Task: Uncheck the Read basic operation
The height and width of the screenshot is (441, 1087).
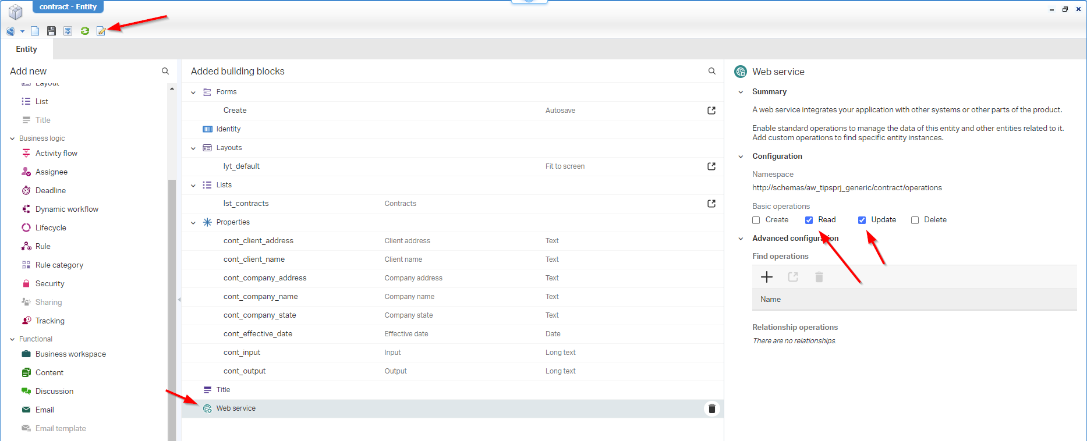Action: pyautogui.click(x=809, y=220)
